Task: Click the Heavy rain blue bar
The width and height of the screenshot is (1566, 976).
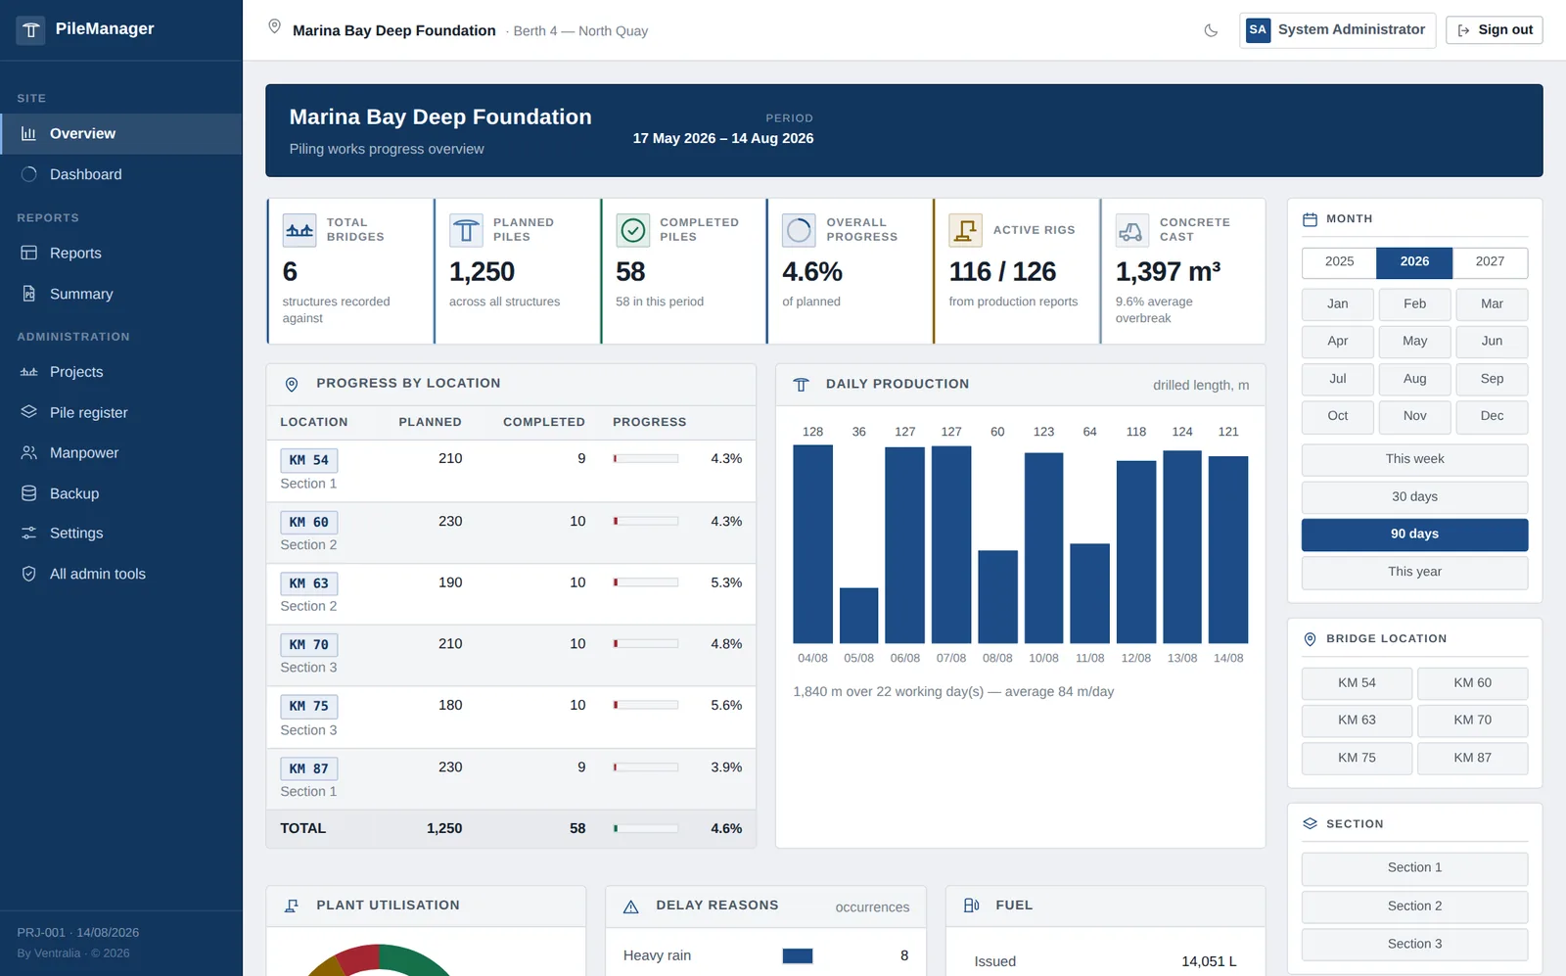Action: pos(798,956)
